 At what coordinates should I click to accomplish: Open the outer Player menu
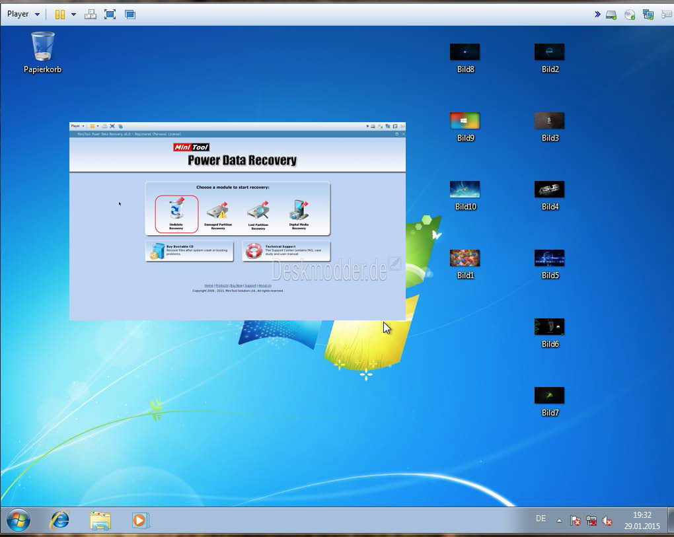23,14
